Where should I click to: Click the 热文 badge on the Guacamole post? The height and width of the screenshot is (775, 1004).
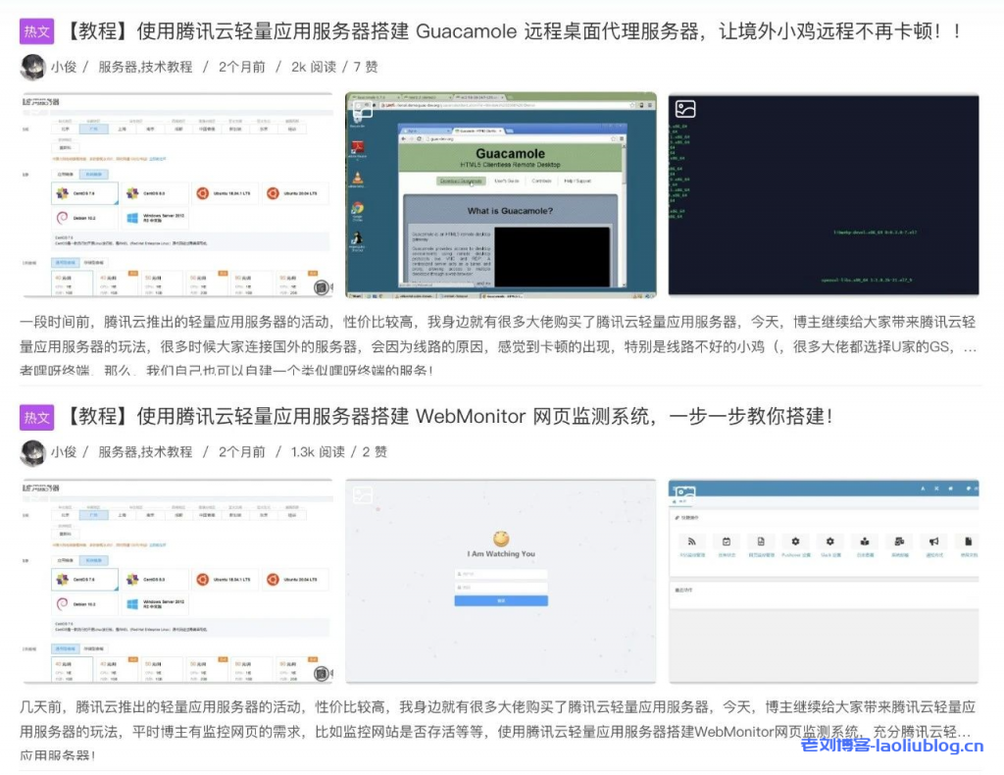point(36,31)
